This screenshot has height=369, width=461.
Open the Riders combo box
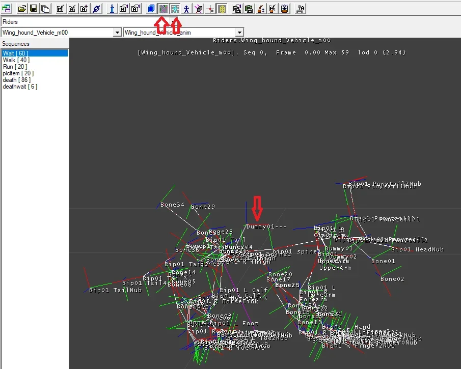[x=88, y=22]
